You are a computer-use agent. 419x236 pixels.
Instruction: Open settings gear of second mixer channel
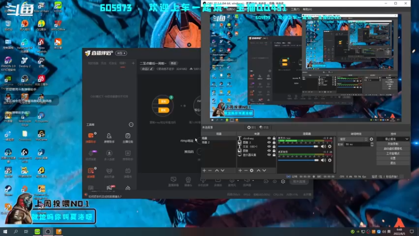point(330,160)
